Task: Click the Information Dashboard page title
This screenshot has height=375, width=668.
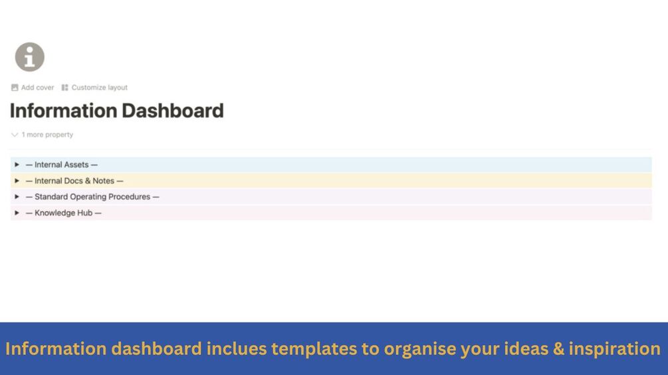Action: [x=117, y=111]
